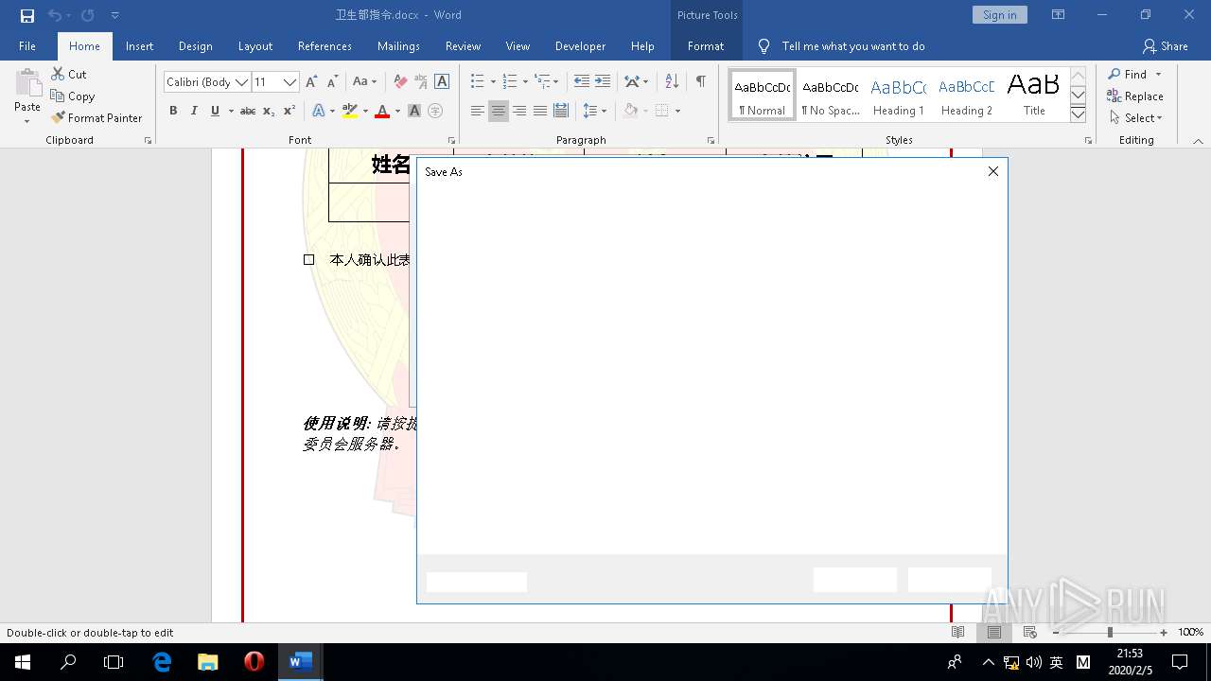Image resolution: width=1211 pixels, height=681 pixels.
Task: Click the Save icon in quick access toolbar
Action: (27, 15)
